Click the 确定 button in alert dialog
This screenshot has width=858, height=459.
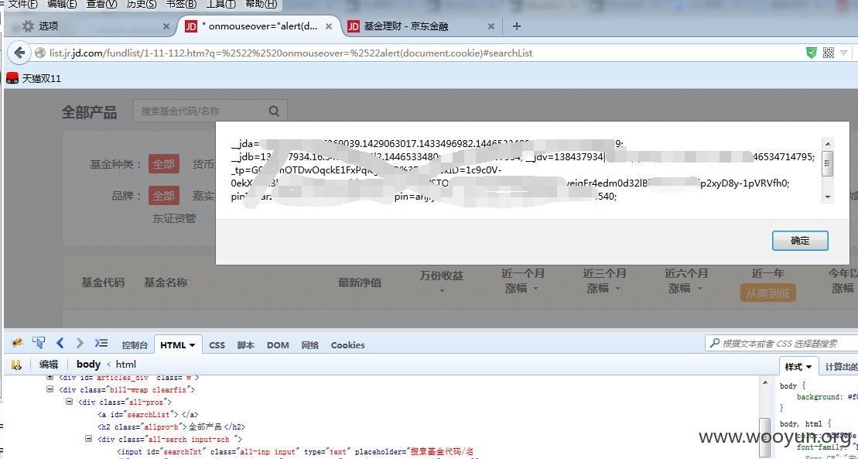click(800, 241)
